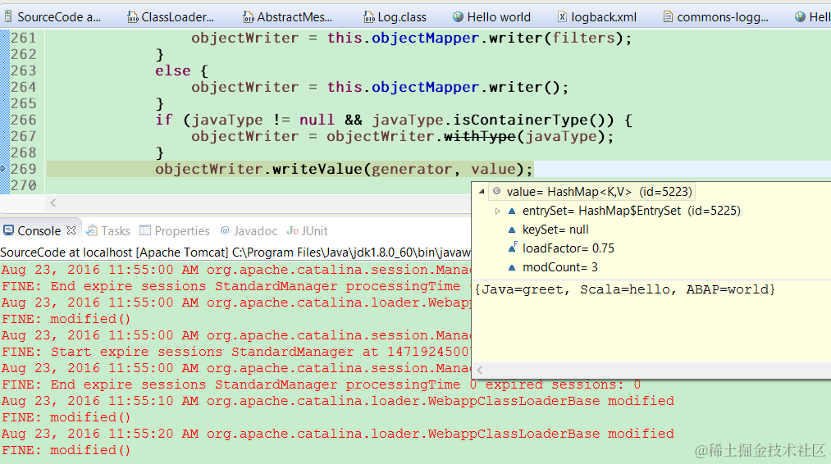Click the XML file icon on logback.xml tab

pos(562,17)
